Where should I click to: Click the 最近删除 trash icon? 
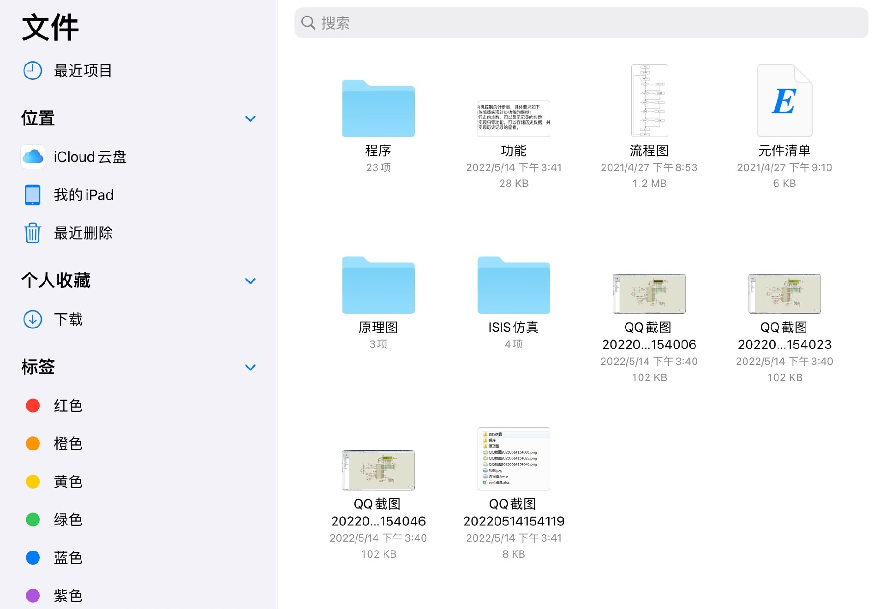[33, 233]
